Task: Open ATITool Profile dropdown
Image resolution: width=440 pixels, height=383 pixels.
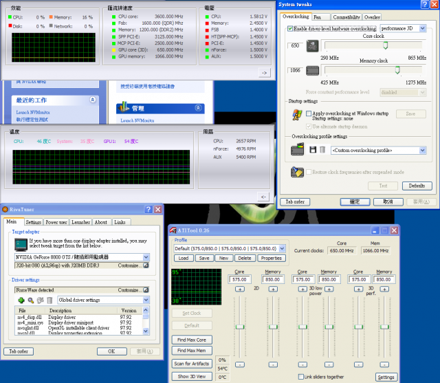Action: tap(283, 248)
